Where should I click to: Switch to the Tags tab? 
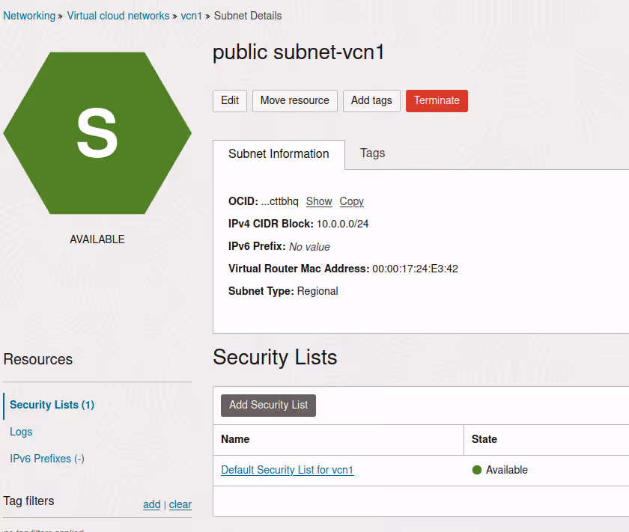372,153
